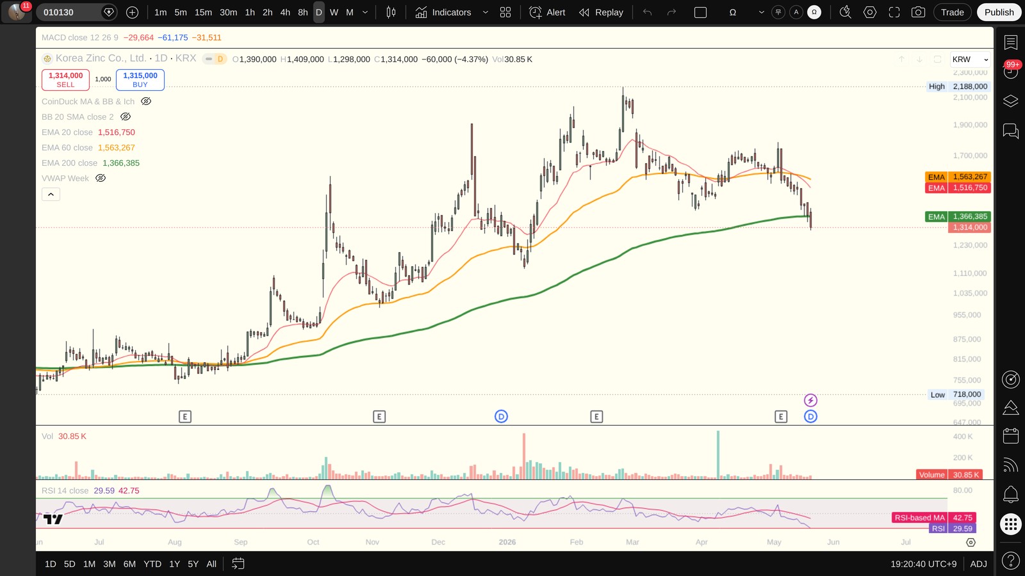The width and height of the screenshot is (1025, 576).
Task: Set date range to YTD
Action: [152, 564]
